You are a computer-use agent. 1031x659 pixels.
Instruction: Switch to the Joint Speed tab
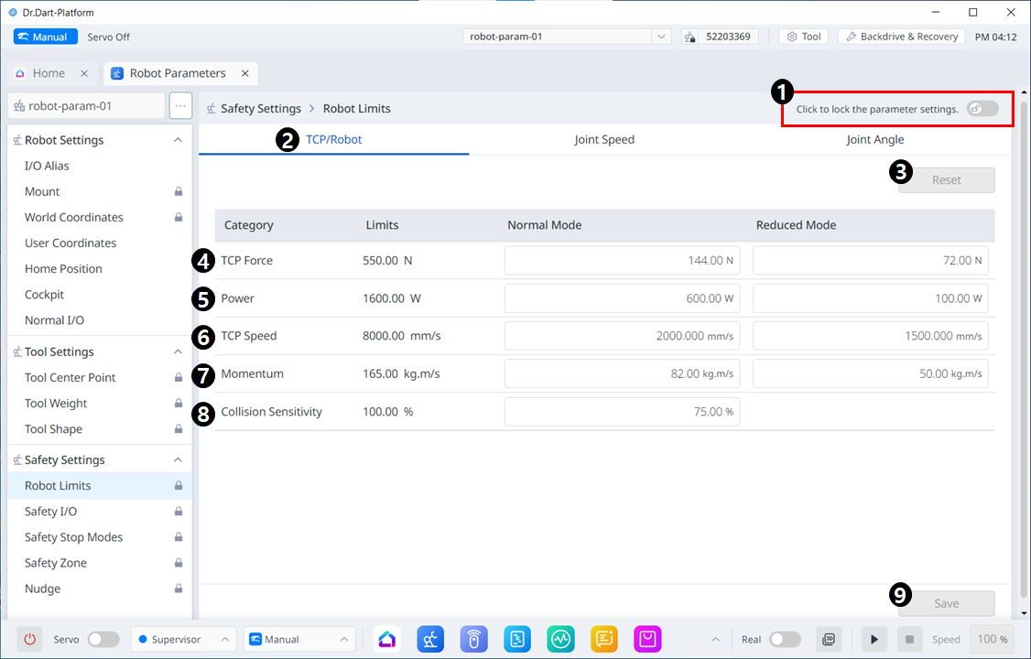604,140
